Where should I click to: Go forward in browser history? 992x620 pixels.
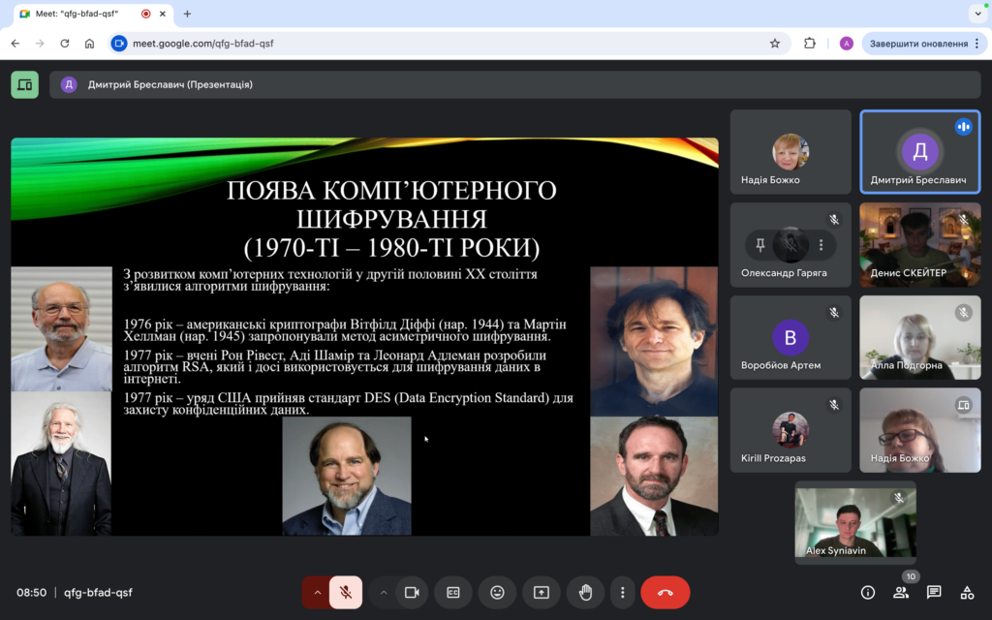(40, 43)
